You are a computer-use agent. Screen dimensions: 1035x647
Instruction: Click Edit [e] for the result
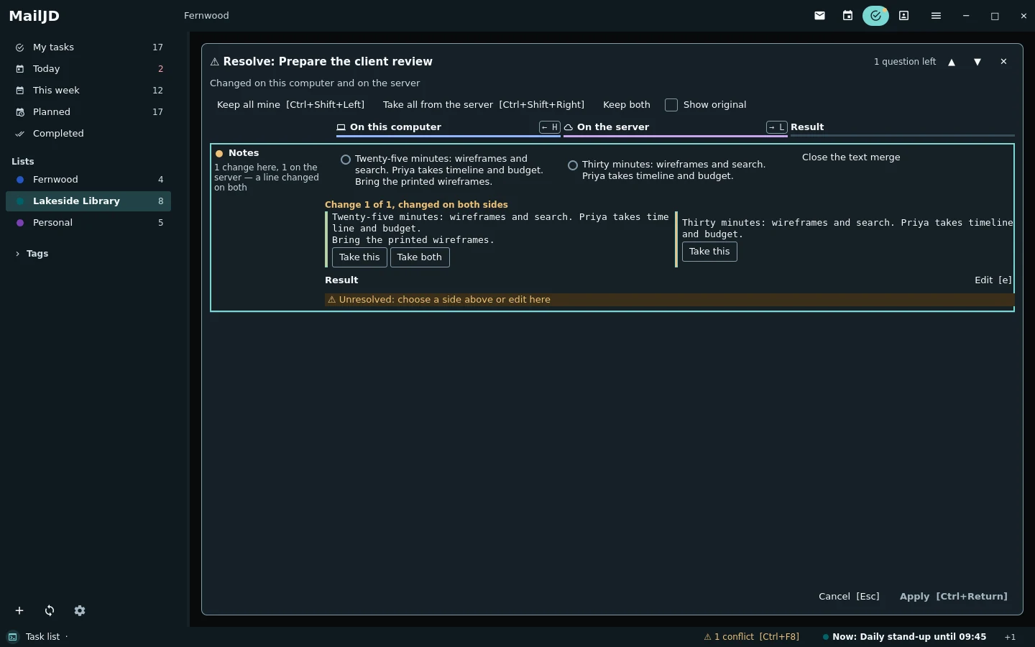(x=993, y=280)
